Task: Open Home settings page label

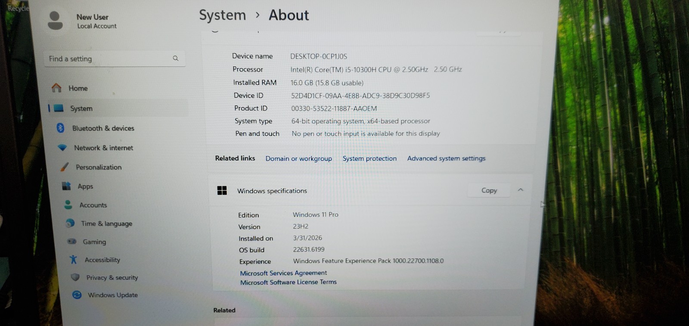Action: 78,88
